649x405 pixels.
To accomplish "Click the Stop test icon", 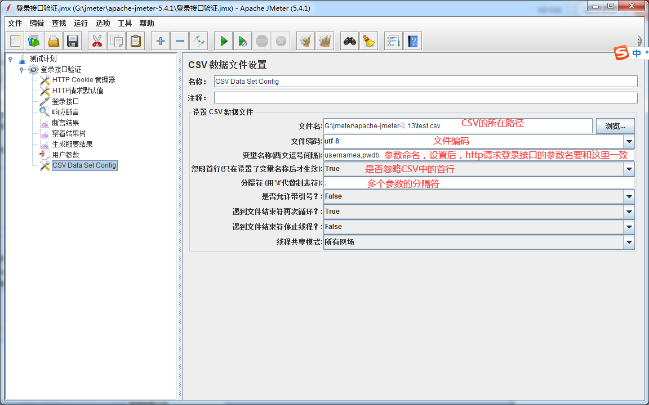I will (x=261, y=41).
